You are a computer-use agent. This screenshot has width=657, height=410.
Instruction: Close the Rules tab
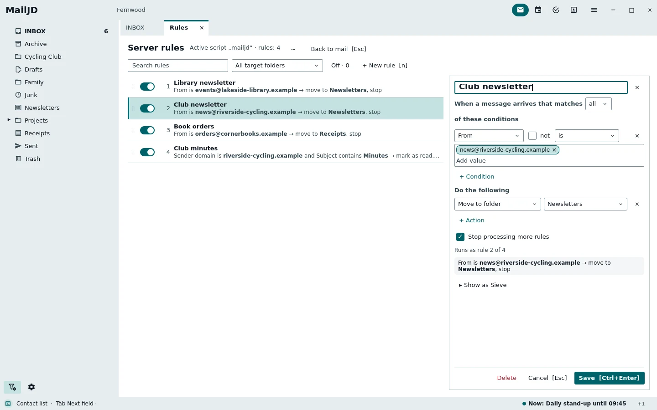tap(202, 28)
